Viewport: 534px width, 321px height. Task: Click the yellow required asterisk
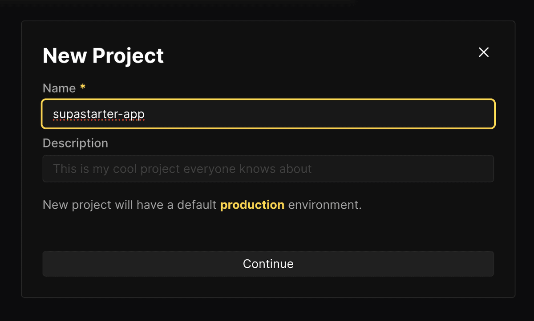click(x=82, y=88)
